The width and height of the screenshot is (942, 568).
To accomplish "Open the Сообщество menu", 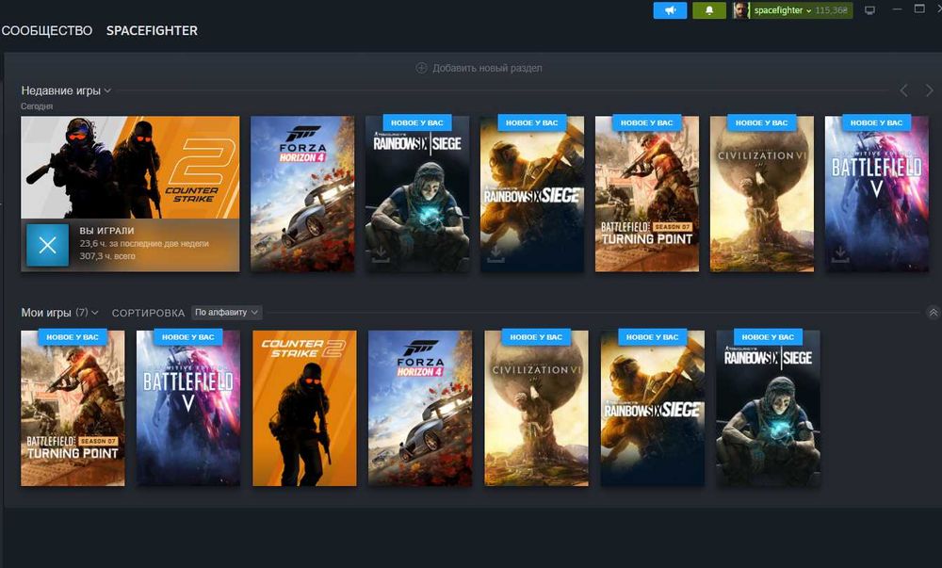I will 47,31.
